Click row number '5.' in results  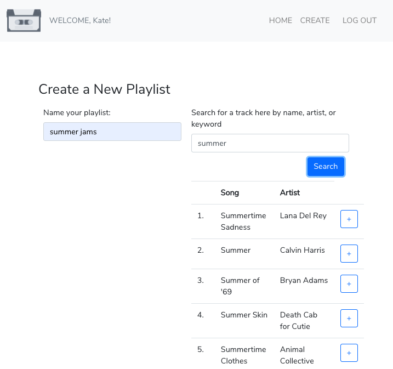point(201,349)
